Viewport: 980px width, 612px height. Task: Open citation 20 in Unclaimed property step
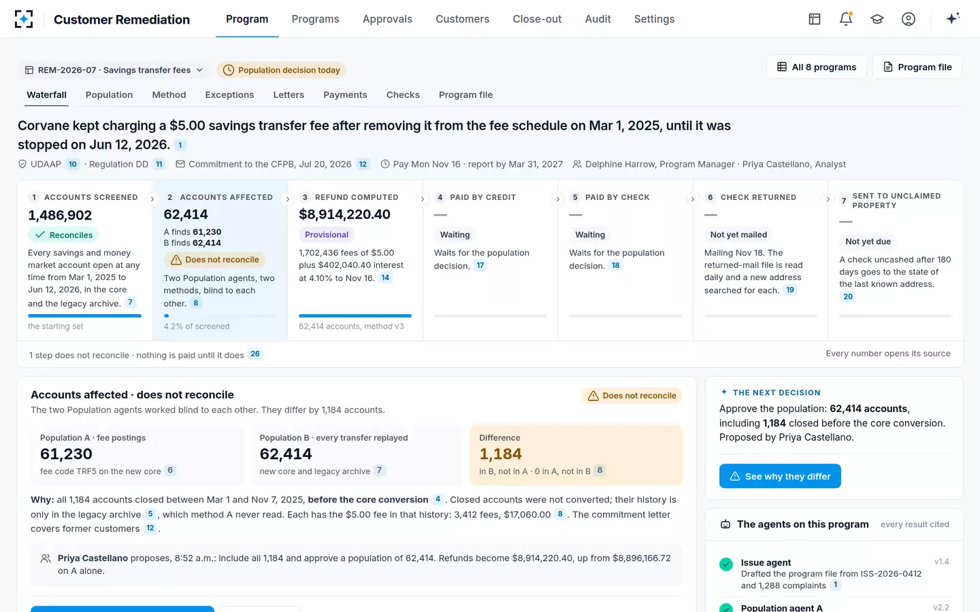(x=848, y=296)
